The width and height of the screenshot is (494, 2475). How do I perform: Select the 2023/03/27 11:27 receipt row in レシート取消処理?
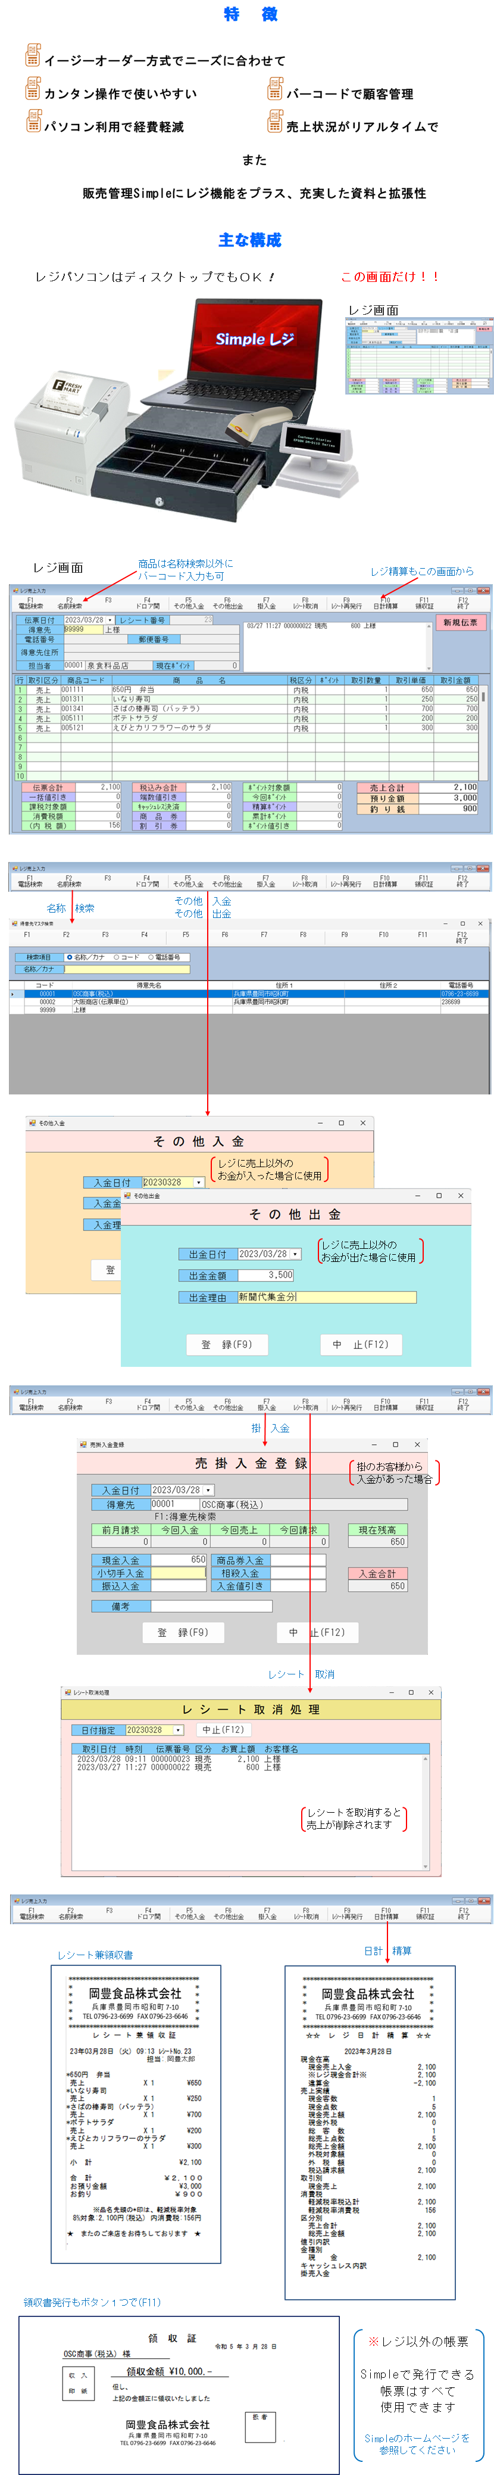pyautogui.click(x=248, y=1767)
